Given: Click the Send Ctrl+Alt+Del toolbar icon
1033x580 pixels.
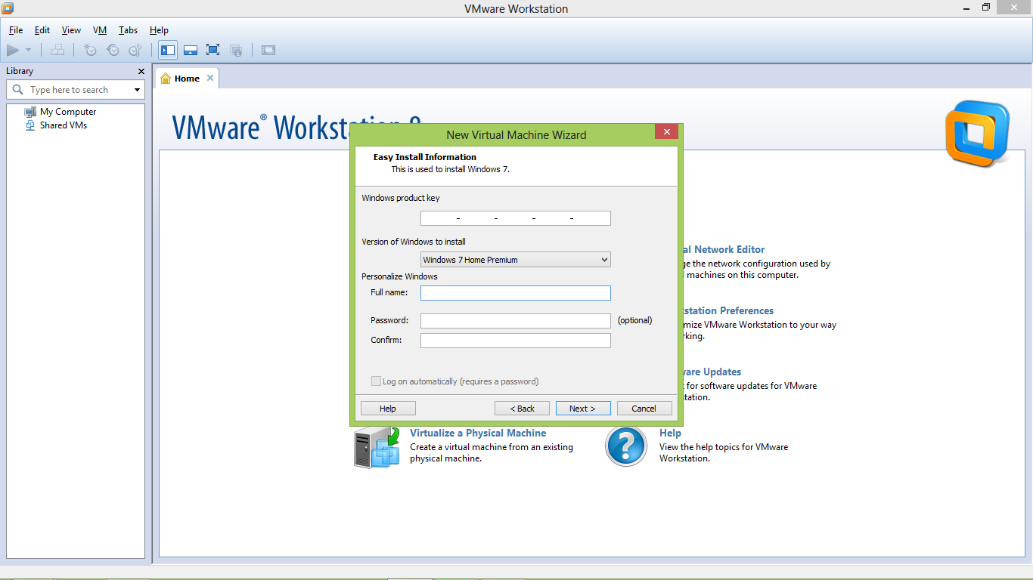Looking at the screenshot, I should 57,50.
